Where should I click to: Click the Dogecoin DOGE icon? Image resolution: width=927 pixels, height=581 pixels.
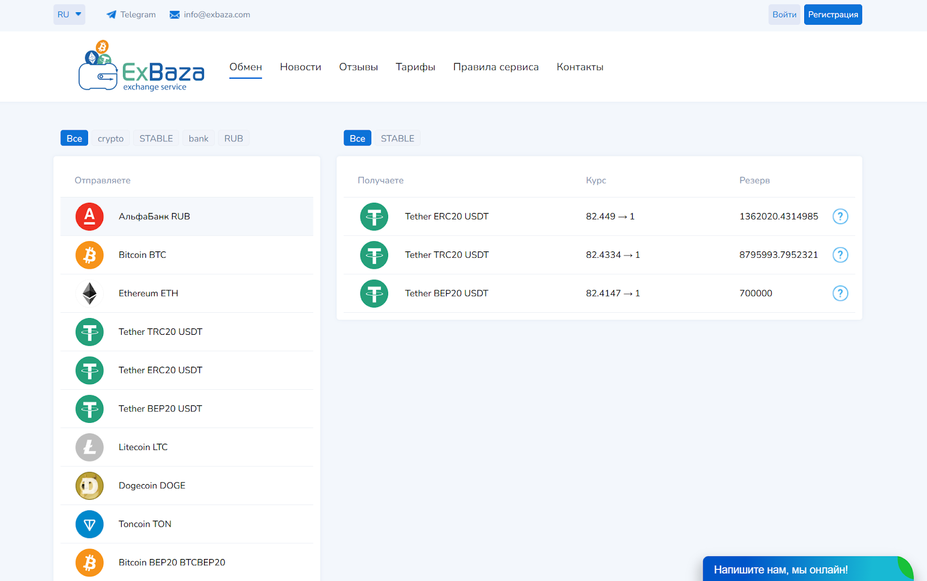pyautogui.click(x=89, y=486)
